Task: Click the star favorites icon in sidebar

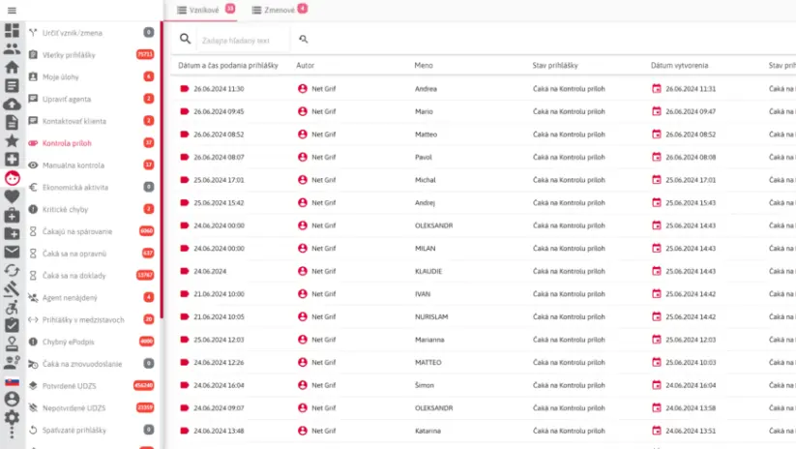Action: (x=12, y=140)
